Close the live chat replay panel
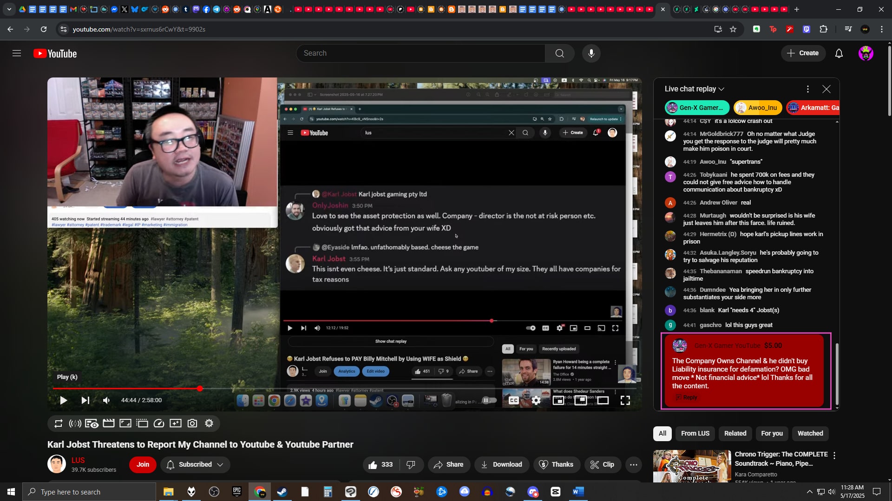892x501 pixels. [826, 89]
